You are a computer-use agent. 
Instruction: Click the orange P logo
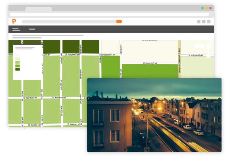14,22
